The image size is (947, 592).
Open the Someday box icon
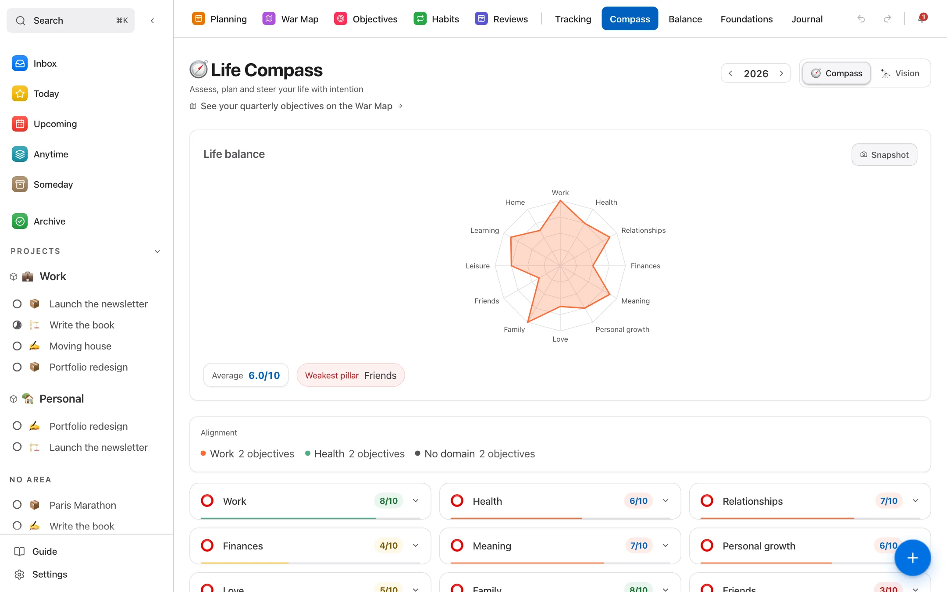pos(20,185)
